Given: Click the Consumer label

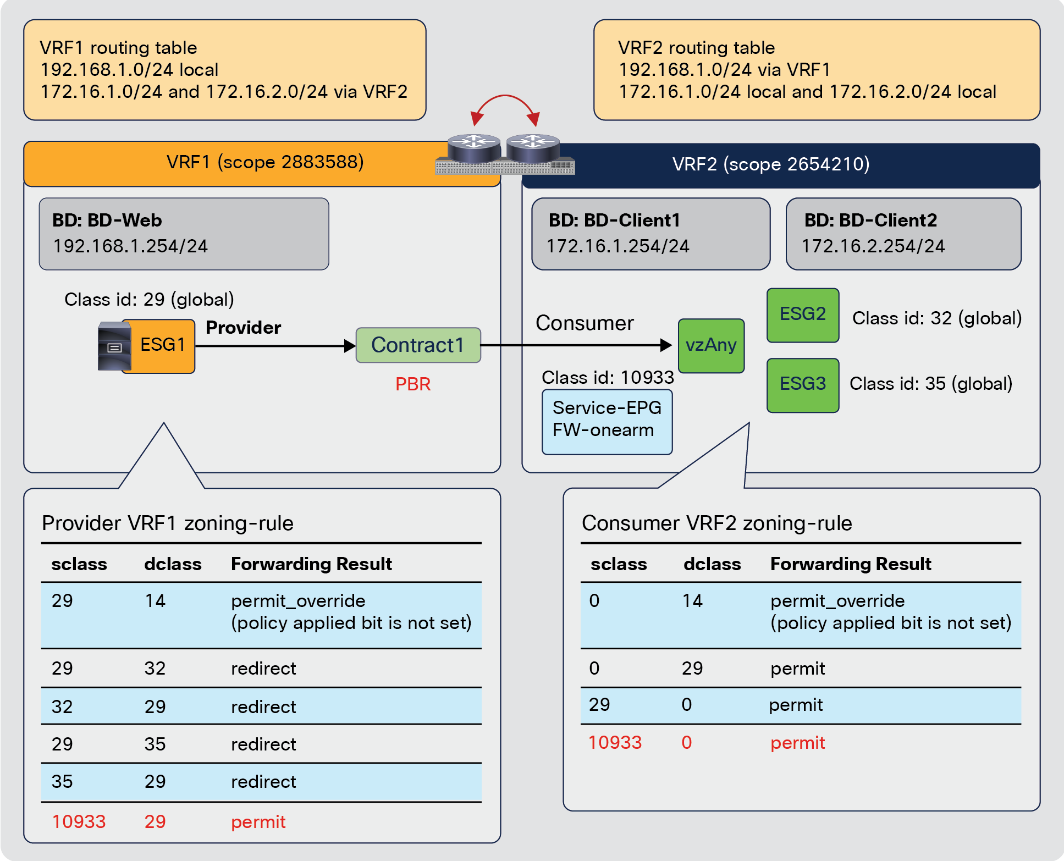Looking at the screenshot, I should pos(585,323).
